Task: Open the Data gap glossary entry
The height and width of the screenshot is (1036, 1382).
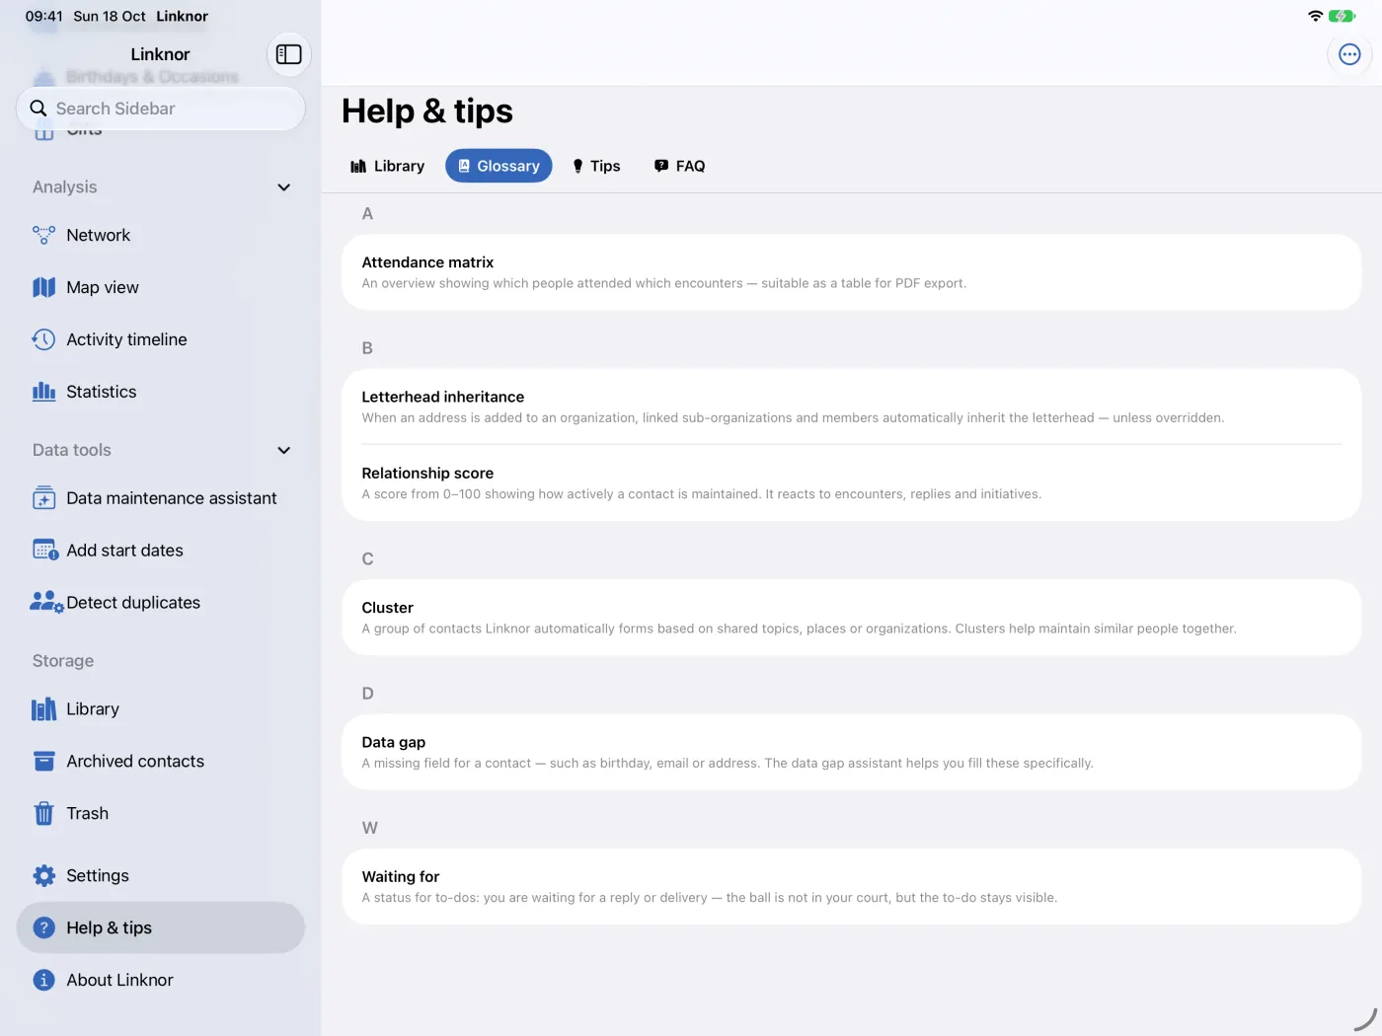Action: (851, 752)
